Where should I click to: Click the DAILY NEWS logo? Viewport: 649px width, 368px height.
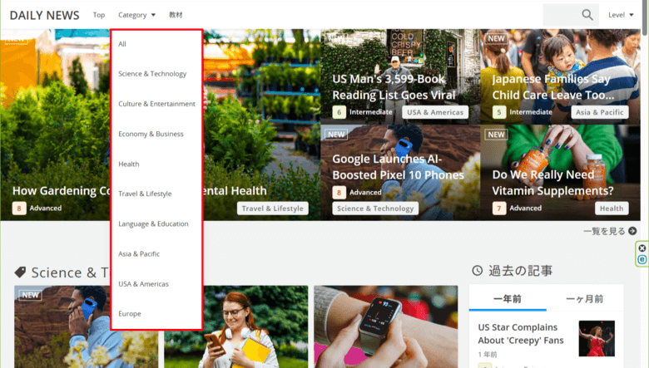pos(44,15)
